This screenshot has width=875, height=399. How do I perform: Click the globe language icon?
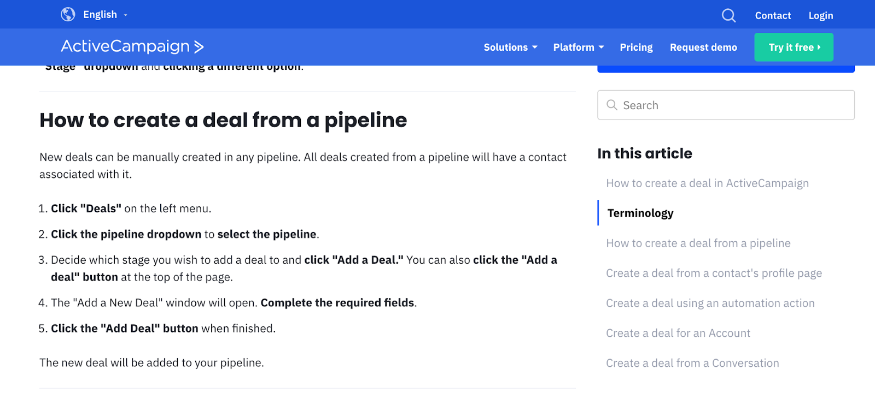[x=68, y=14]
